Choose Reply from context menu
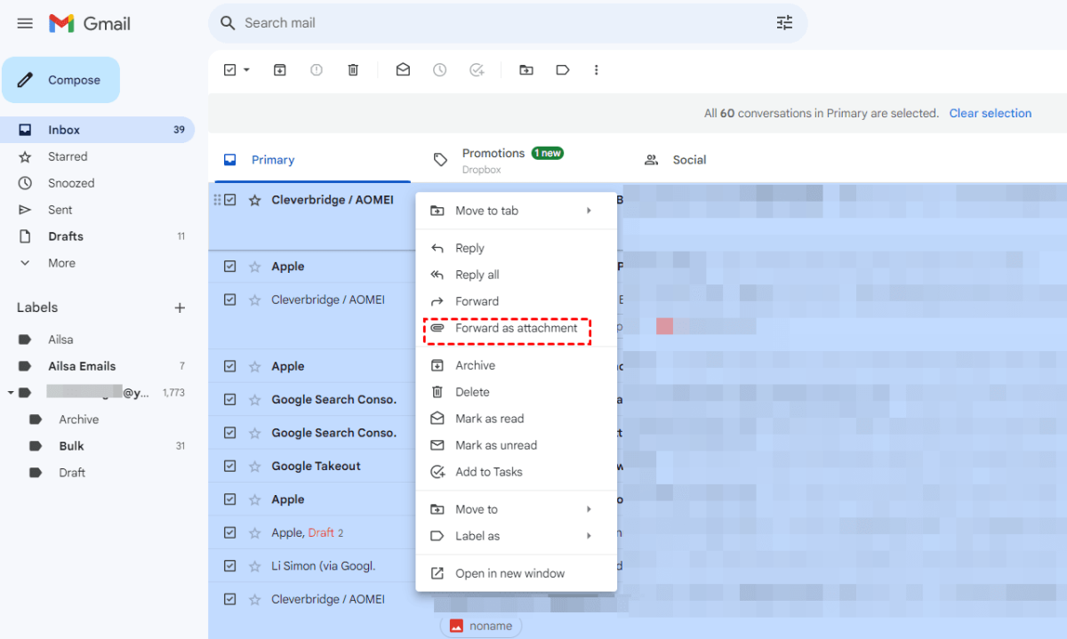 click(x=517, y=248)
